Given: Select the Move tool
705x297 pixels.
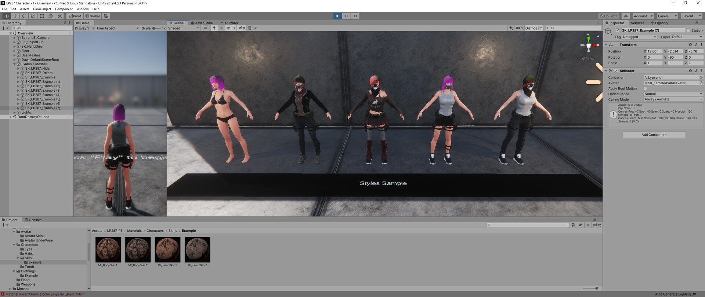Looking at the screenshot, I should point(15,16).
